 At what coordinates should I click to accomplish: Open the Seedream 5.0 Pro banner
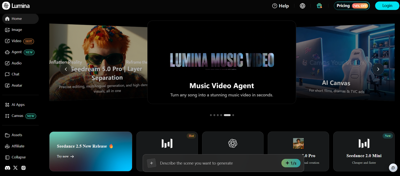(x=98, y=62)
